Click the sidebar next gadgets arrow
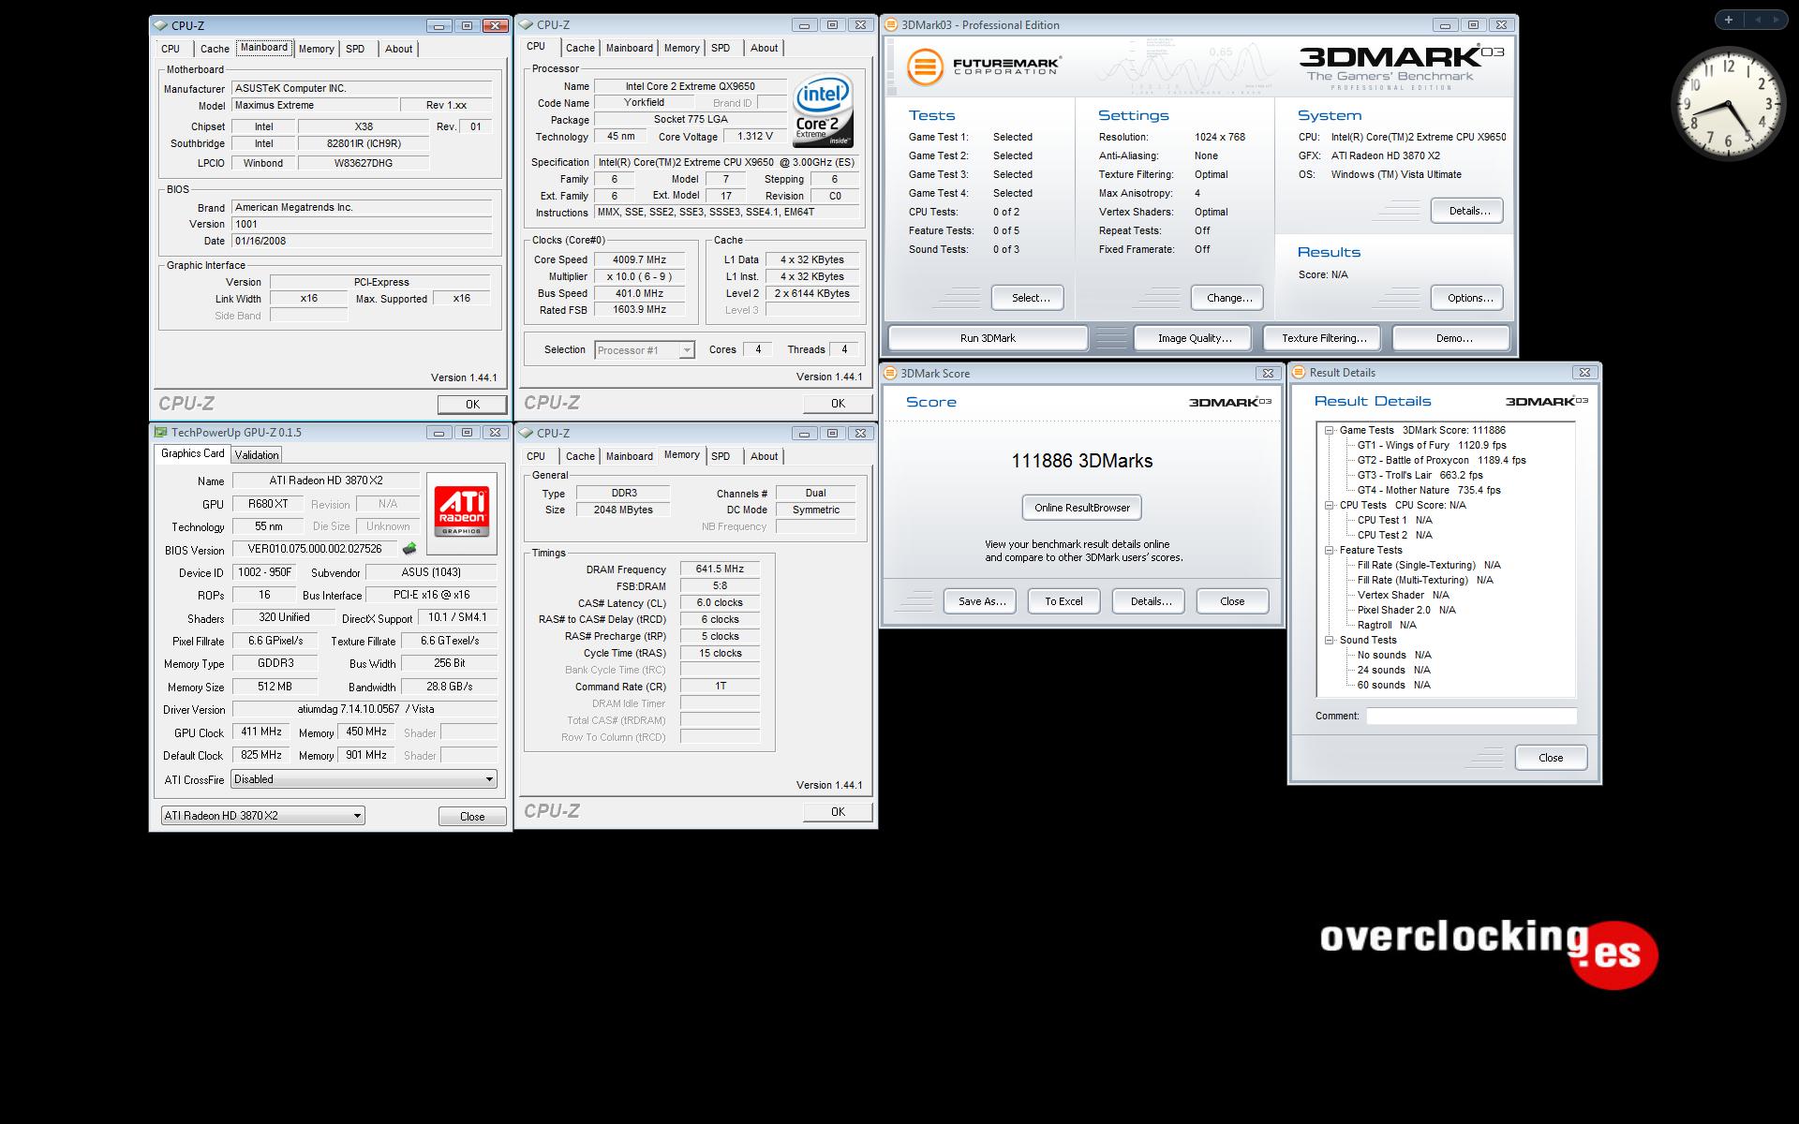The height and width of the screenshot is (1124, 1799). point(1776,20)
